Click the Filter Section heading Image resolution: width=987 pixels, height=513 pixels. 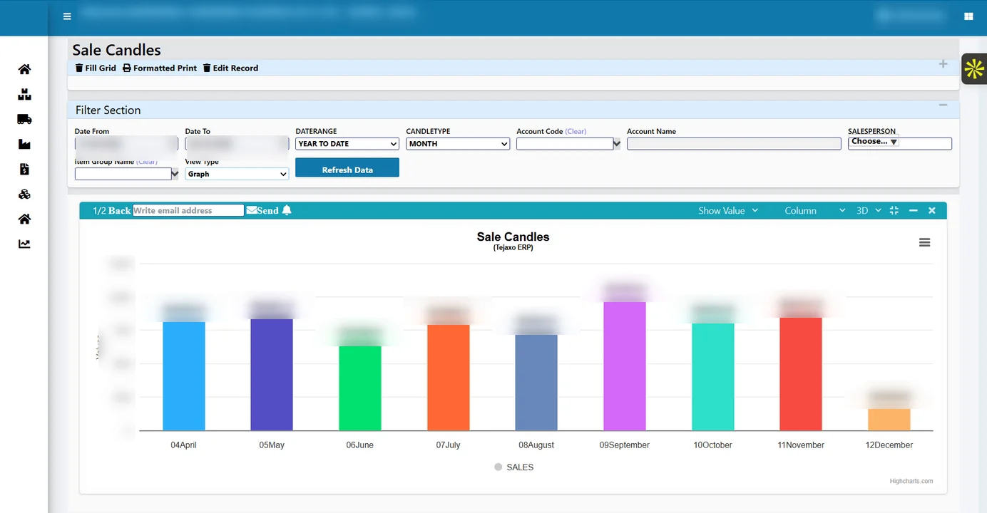click(x=108, y=110)
